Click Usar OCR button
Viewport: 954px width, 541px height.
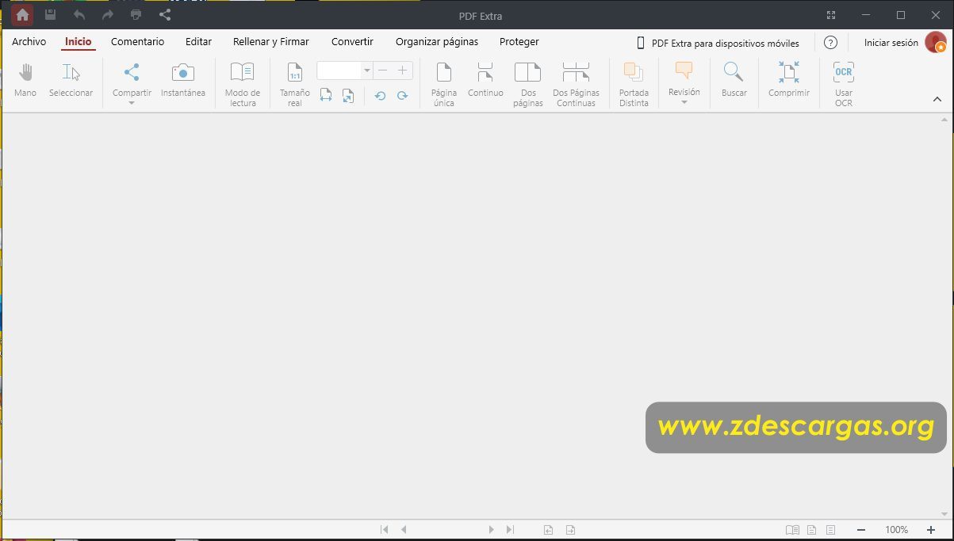[843, 85]
